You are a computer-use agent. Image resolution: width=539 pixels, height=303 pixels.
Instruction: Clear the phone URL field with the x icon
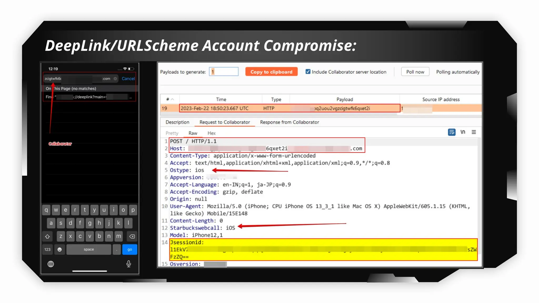[115, 79]
